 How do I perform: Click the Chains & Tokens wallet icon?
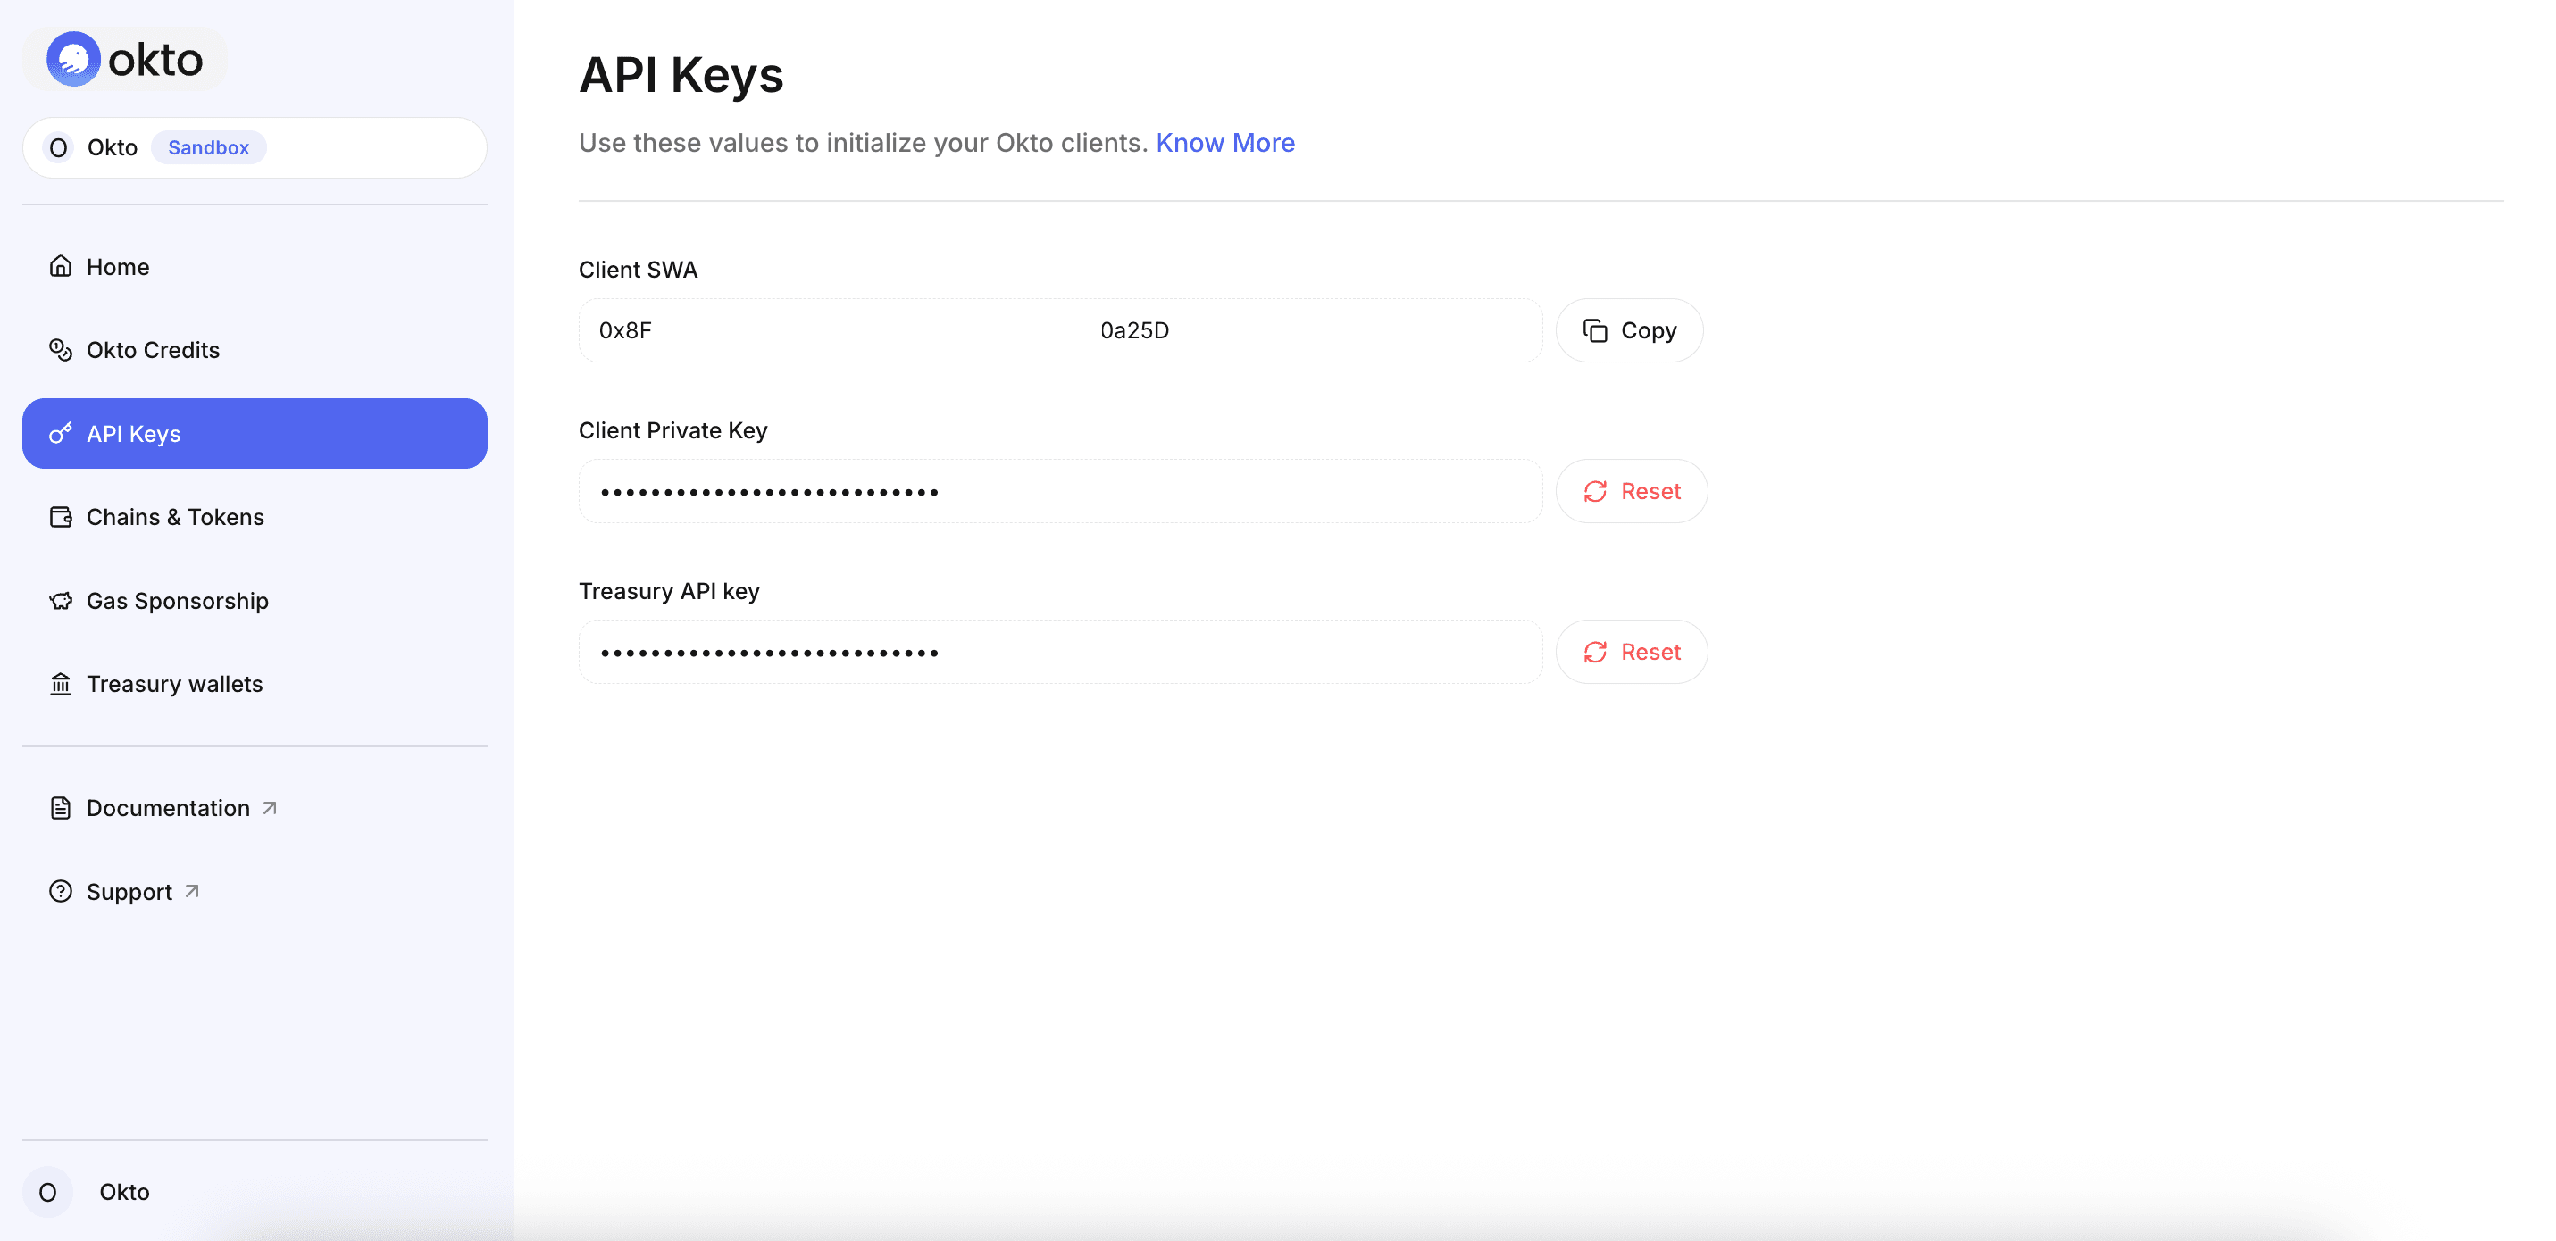pyautogui.click(x=61, y=517)
